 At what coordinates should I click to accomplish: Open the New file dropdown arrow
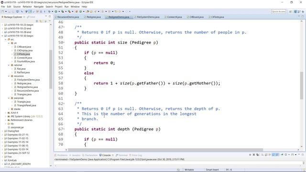tap(6, 11)
